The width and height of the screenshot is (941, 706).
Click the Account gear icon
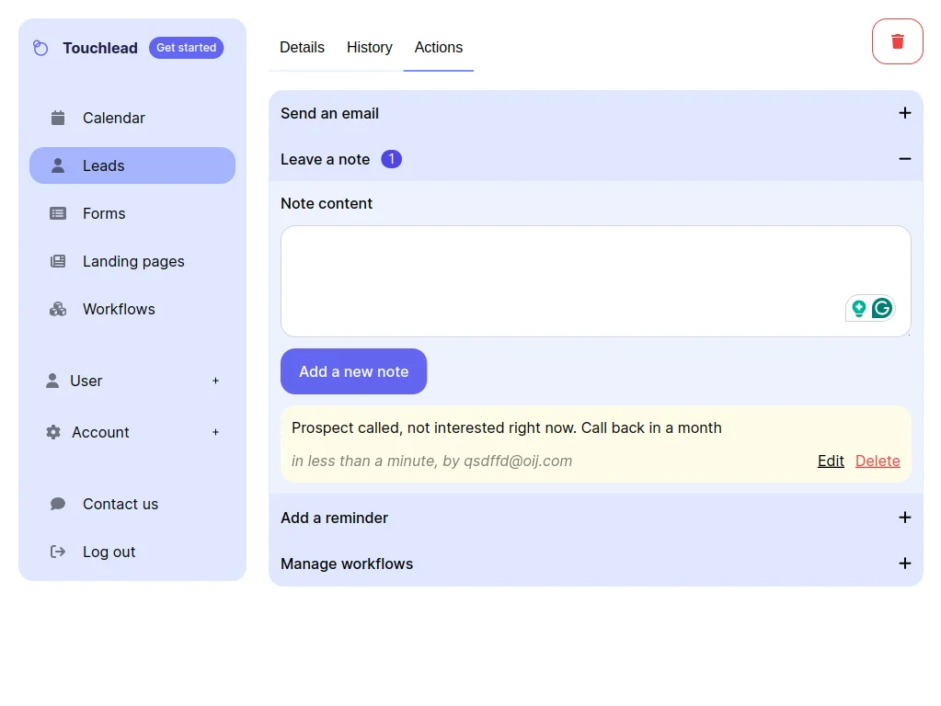coord(53,432)
